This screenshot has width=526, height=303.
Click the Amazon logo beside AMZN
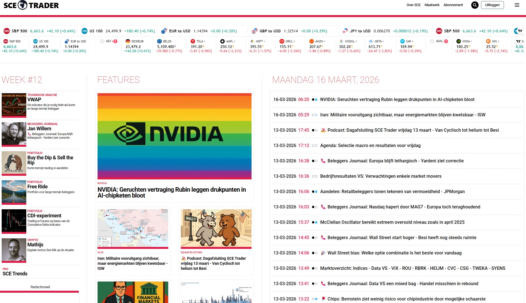coord(311,41)
